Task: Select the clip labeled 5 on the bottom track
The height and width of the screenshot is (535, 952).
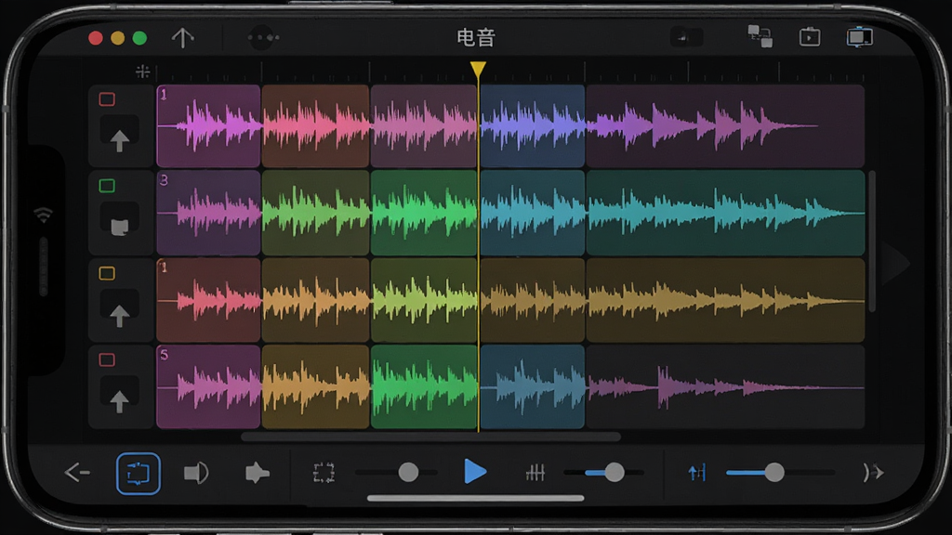Action: pos(208,387)
